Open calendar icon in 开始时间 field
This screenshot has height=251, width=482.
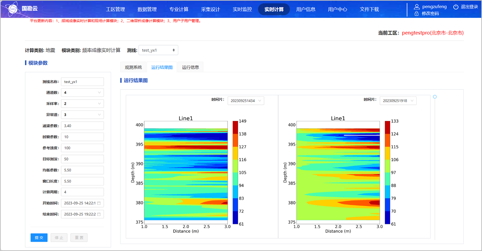click(99, 203)
